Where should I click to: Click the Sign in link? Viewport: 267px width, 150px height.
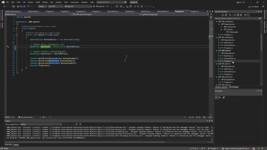(239, 2)
